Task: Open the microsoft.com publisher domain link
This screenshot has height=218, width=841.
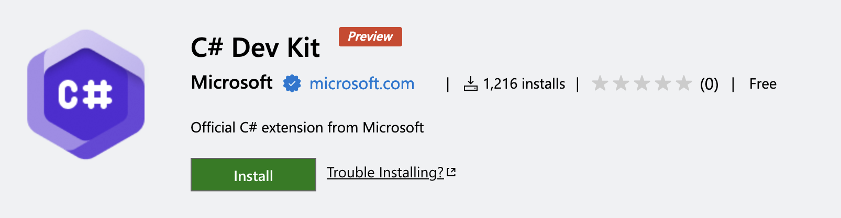Action: [x=362, y=83]
